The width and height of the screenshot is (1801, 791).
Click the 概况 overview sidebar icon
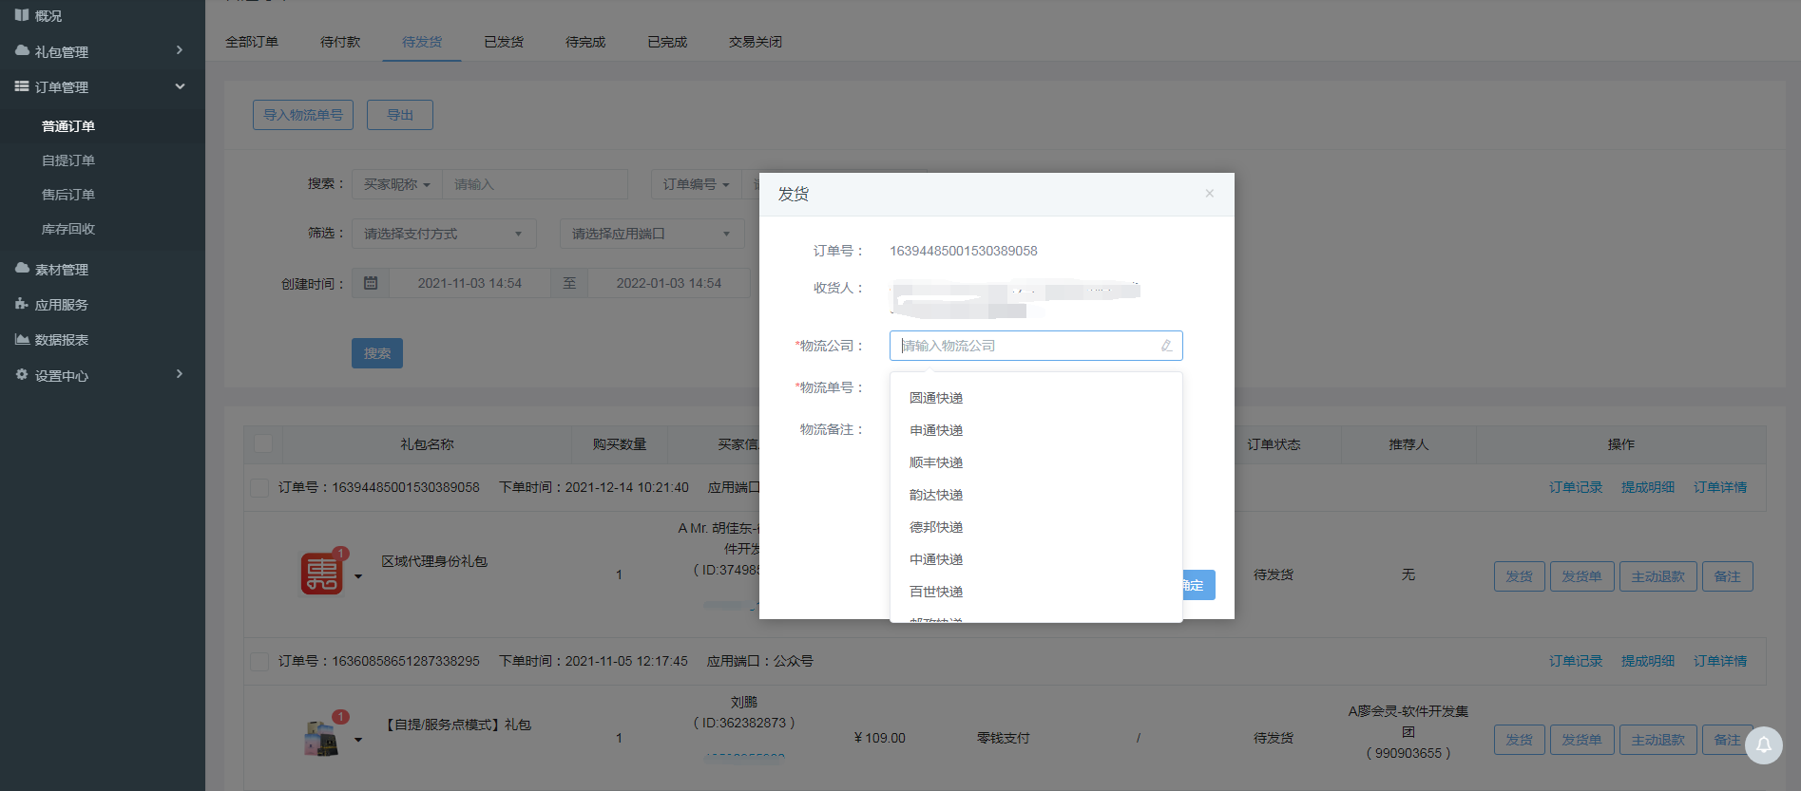22,15
